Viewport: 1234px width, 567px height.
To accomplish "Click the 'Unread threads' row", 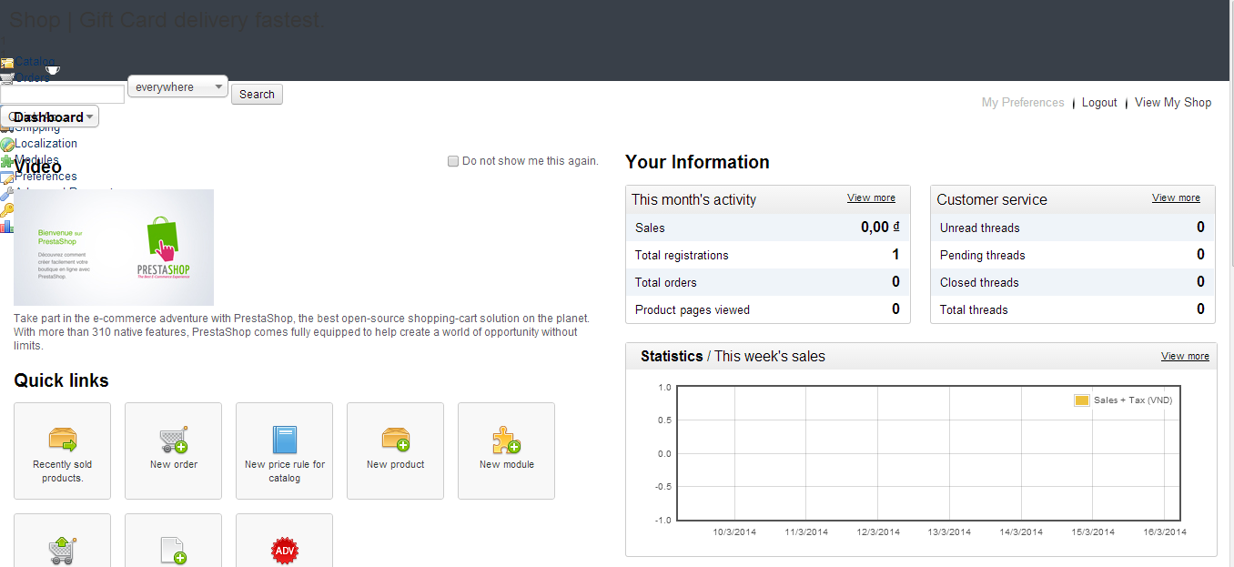I will [1073, 228].
